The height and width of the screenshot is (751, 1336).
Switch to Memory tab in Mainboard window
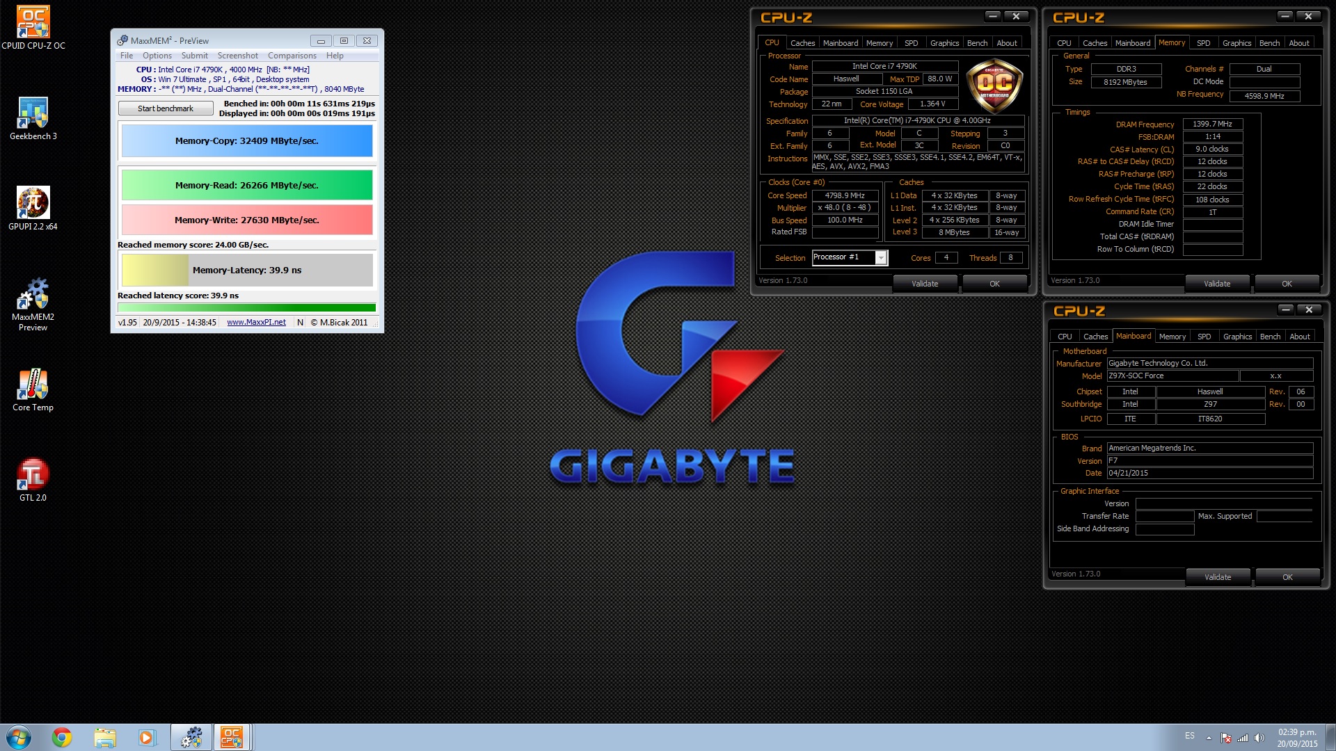coord(1172,337)
